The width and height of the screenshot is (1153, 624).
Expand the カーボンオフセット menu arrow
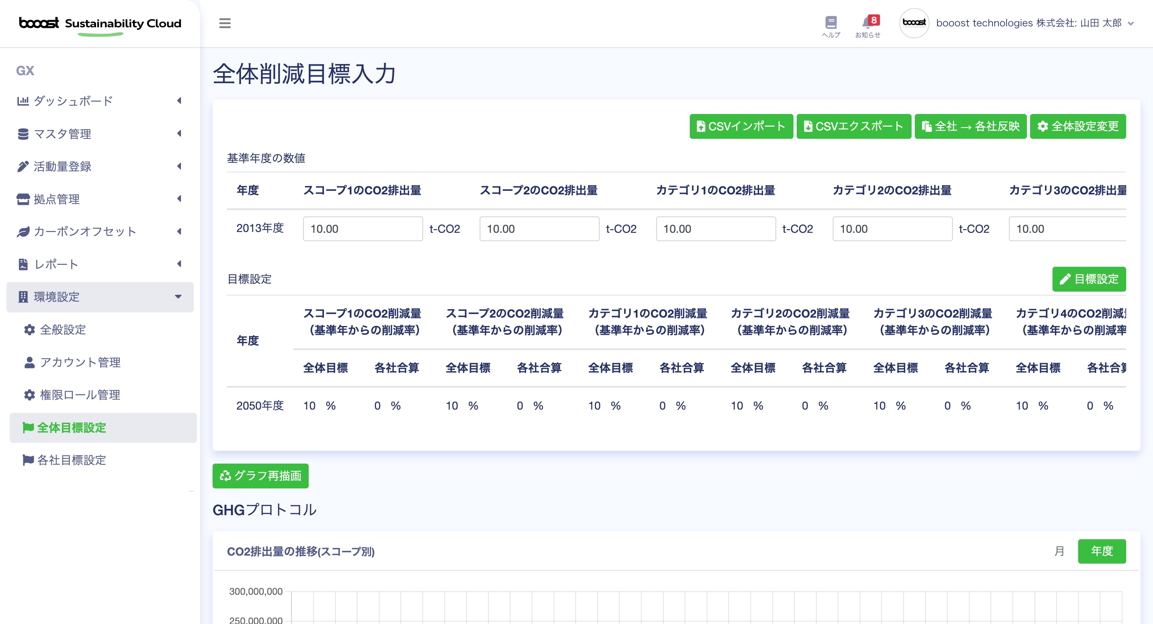(179, 231)
